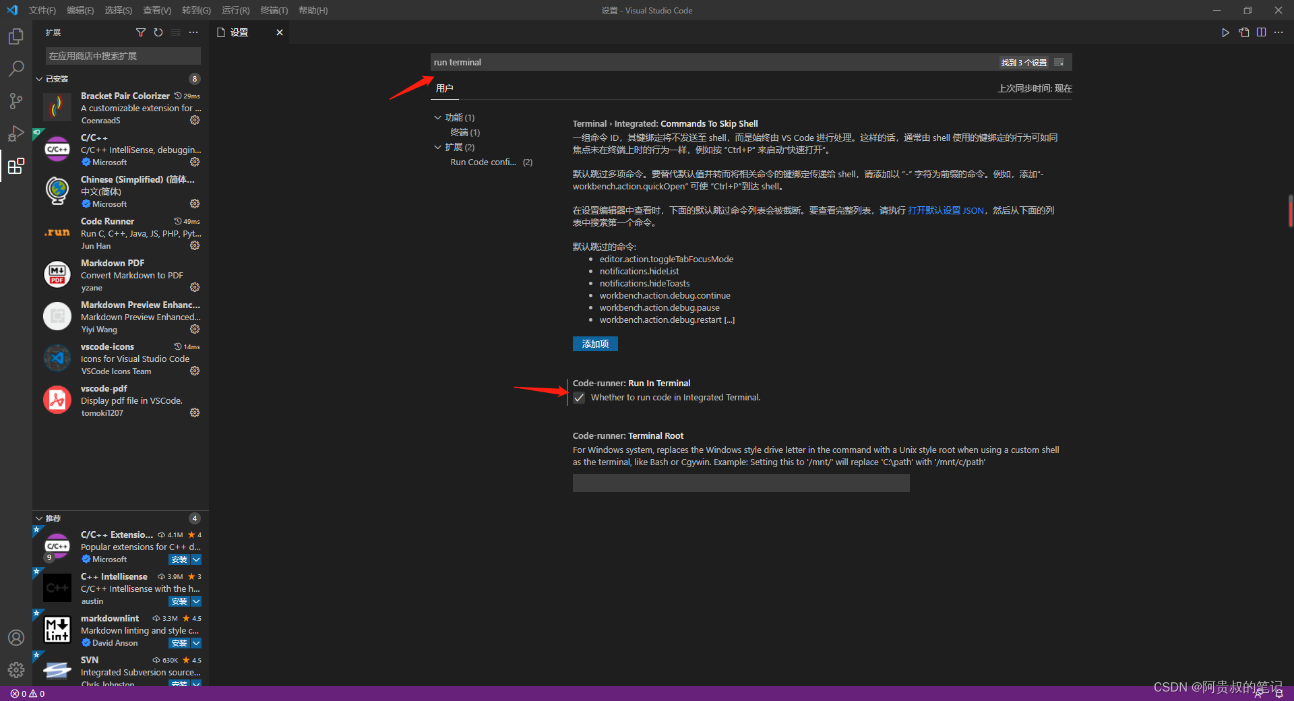This screenshot has width=1294, height=701.
Task: Open the Search view
Action: coord(16,68)
